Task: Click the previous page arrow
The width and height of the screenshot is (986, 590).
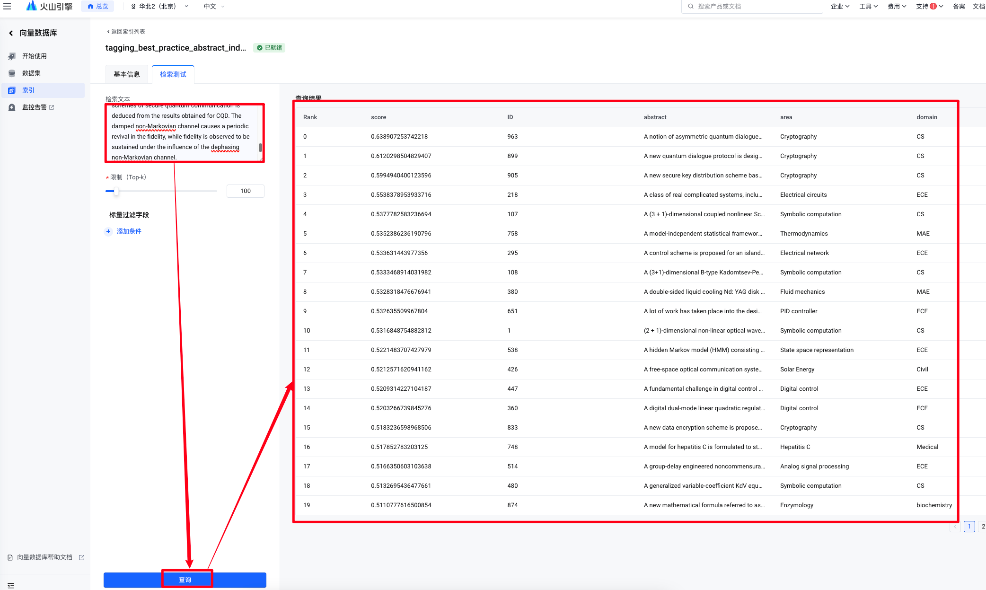Action: 955,526
